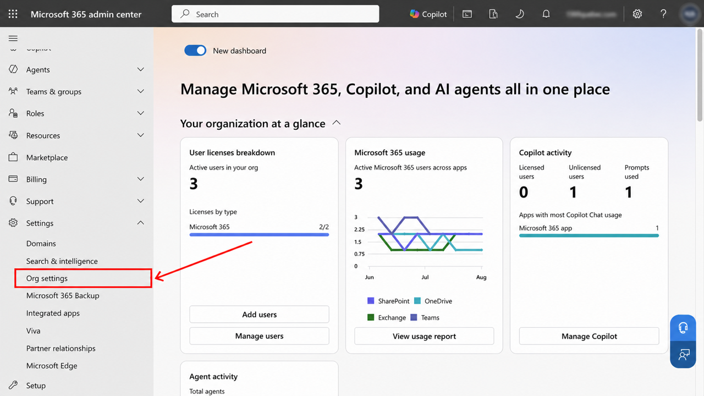Open Cloud Shell from the header
This screenshot has height=396, width=704.
(467, 14)
